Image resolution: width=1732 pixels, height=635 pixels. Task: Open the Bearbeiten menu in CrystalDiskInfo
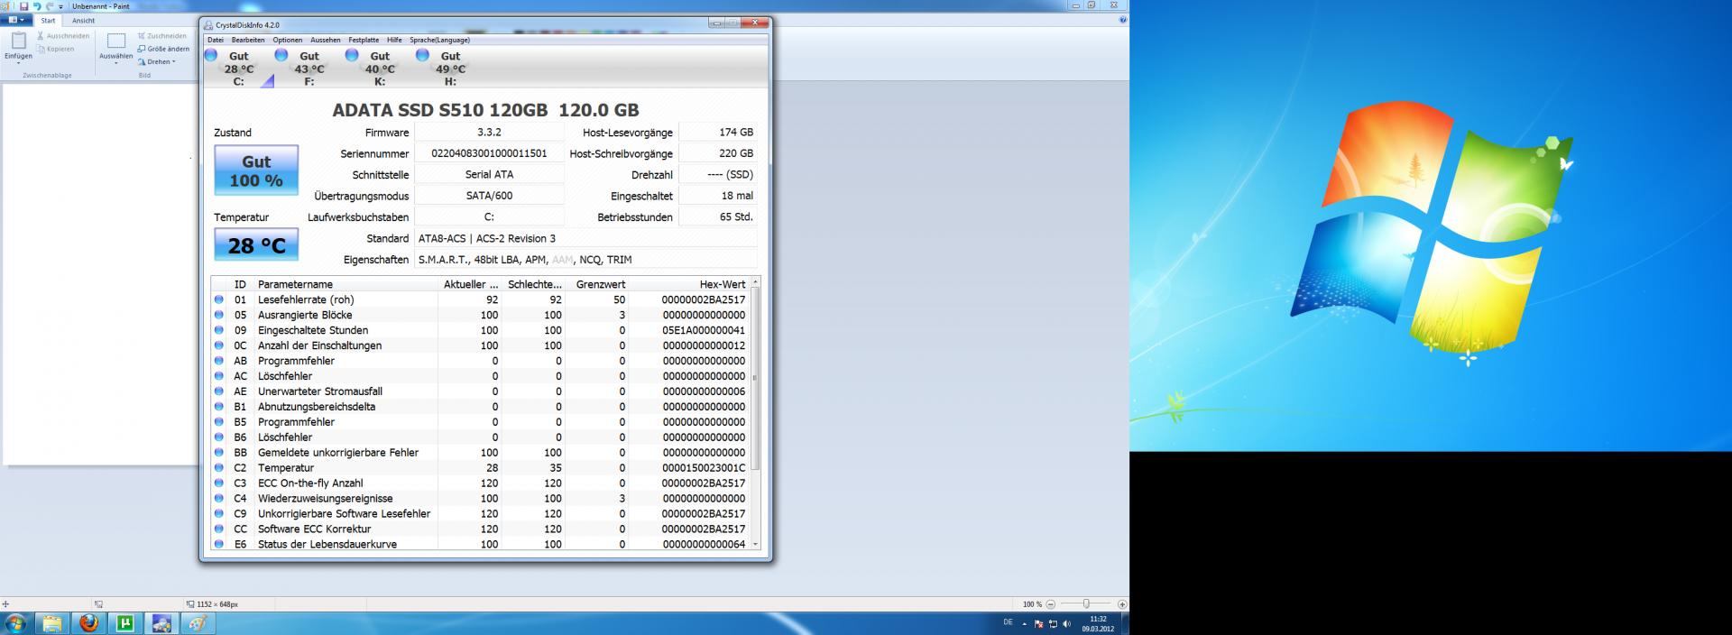point(248,40)
